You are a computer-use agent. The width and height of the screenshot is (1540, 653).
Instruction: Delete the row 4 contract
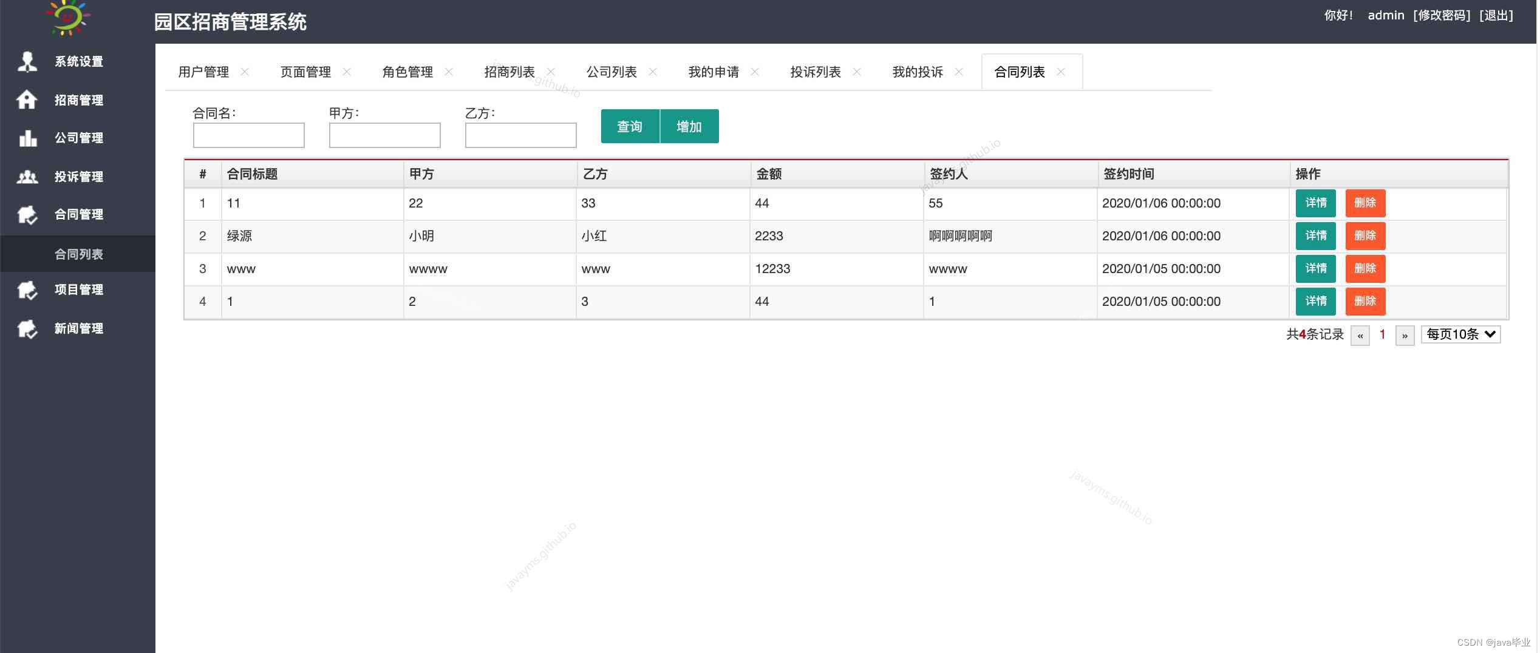(x=1365, y=301)
